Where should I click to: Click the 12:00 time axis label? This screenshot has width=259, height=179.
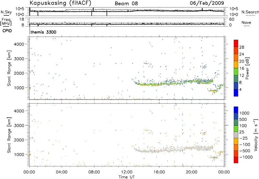126,172
